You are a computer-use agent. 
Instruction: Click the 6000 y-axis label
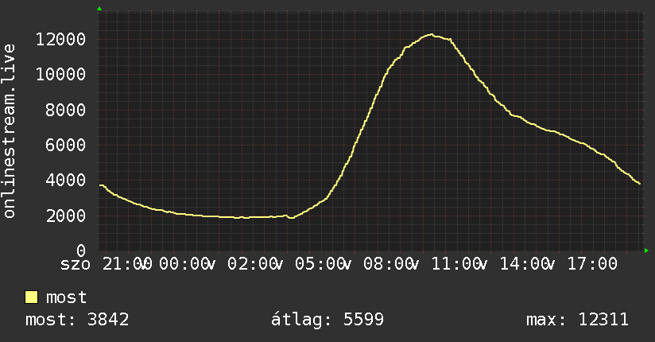pyautogui.click(x=66, y=145)
